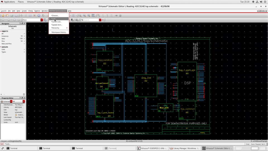This screenshot has width=268, height=151.
Task: Click the Back navigation arrow icon
Action: tap(3, 20)
